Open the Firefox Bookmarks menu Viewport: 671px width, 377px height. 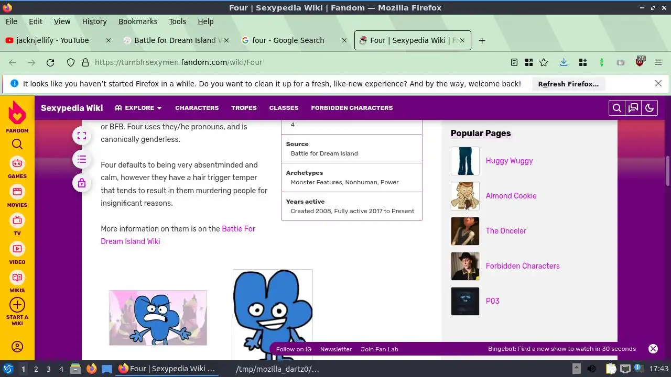tap(138, 21)
